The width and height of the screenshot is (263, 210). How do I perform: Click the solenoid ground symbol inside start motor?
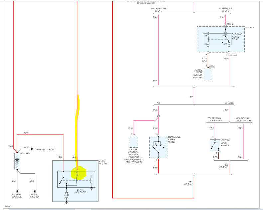click(x=91, y=188)
